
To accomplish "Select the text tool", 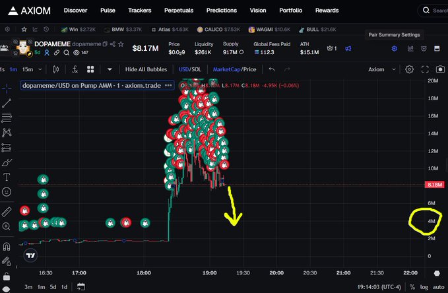I will [7, 178].
